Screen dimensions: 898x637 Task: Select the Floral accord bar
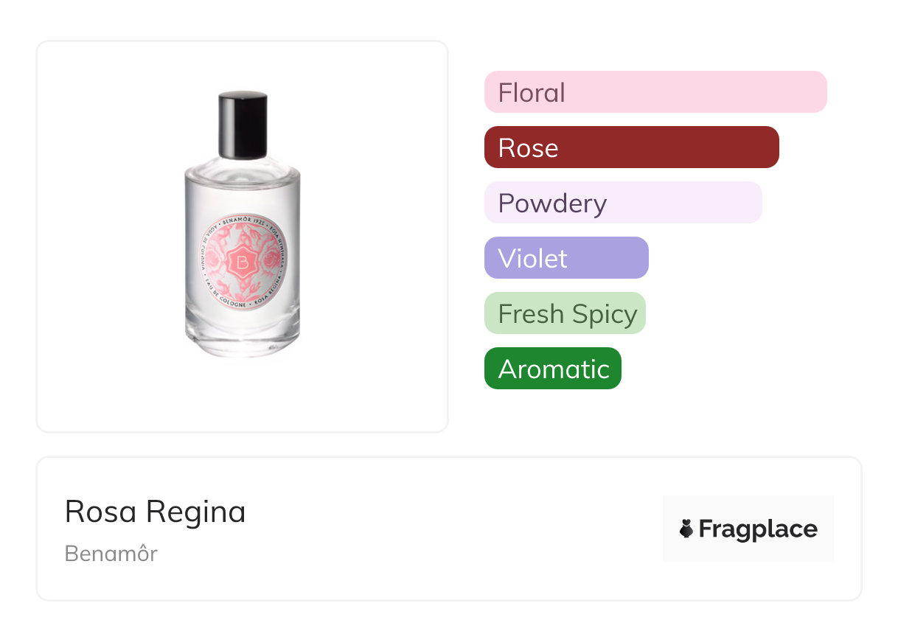(x=655, y=92)
